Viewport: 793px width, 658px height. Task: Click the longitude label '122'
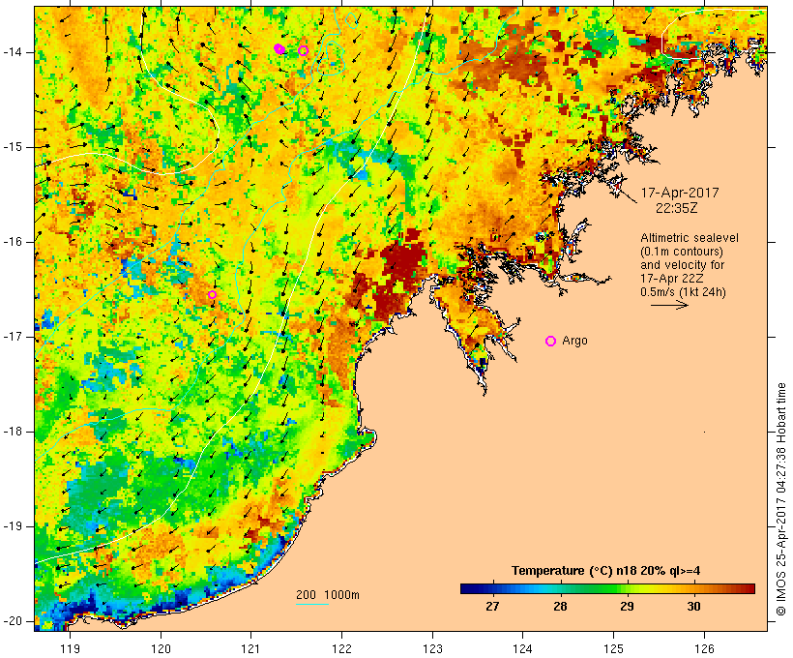342,648
